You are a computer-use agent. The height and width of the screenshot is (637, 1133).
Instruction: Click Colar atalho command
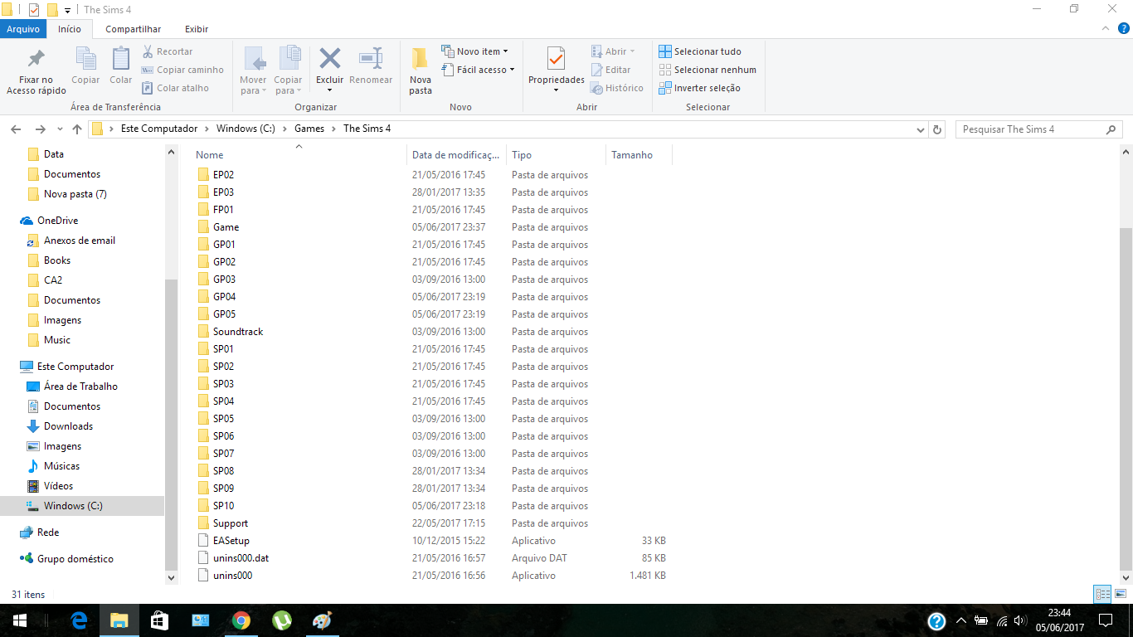175,88
